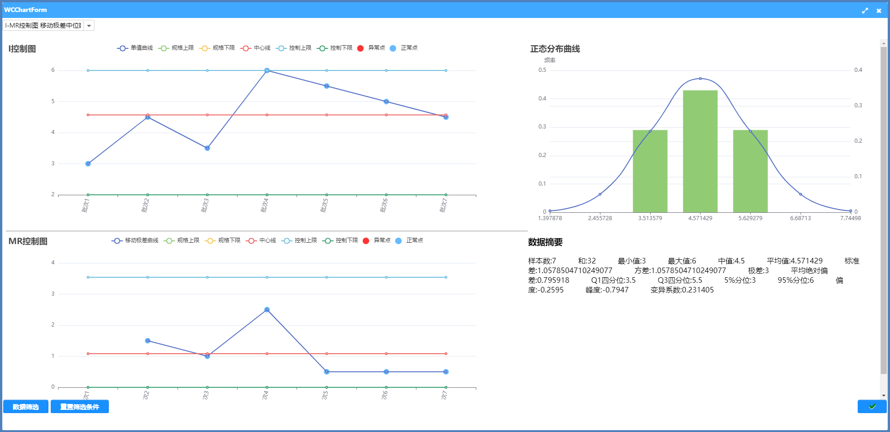Open the chart type dropdown arrow
This screenshot has height=432, width=890.
[x=89, y=26]
